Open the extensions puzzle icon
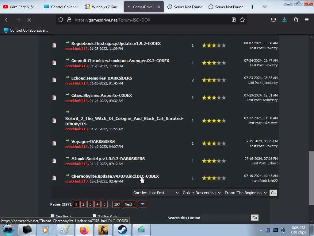Image resolution: width=314 pixels, height=236 pixels. tap(296, 20)
